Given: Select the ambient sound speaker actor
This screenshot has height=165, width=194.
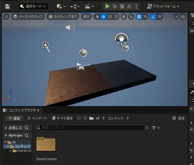Looking at the screenshot, I should 70,27.
